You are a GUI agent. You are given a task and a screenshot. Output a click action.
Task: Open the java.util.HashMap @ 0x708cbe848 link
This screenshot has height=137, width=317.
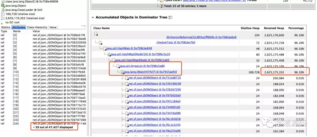[x=129, y=49]
